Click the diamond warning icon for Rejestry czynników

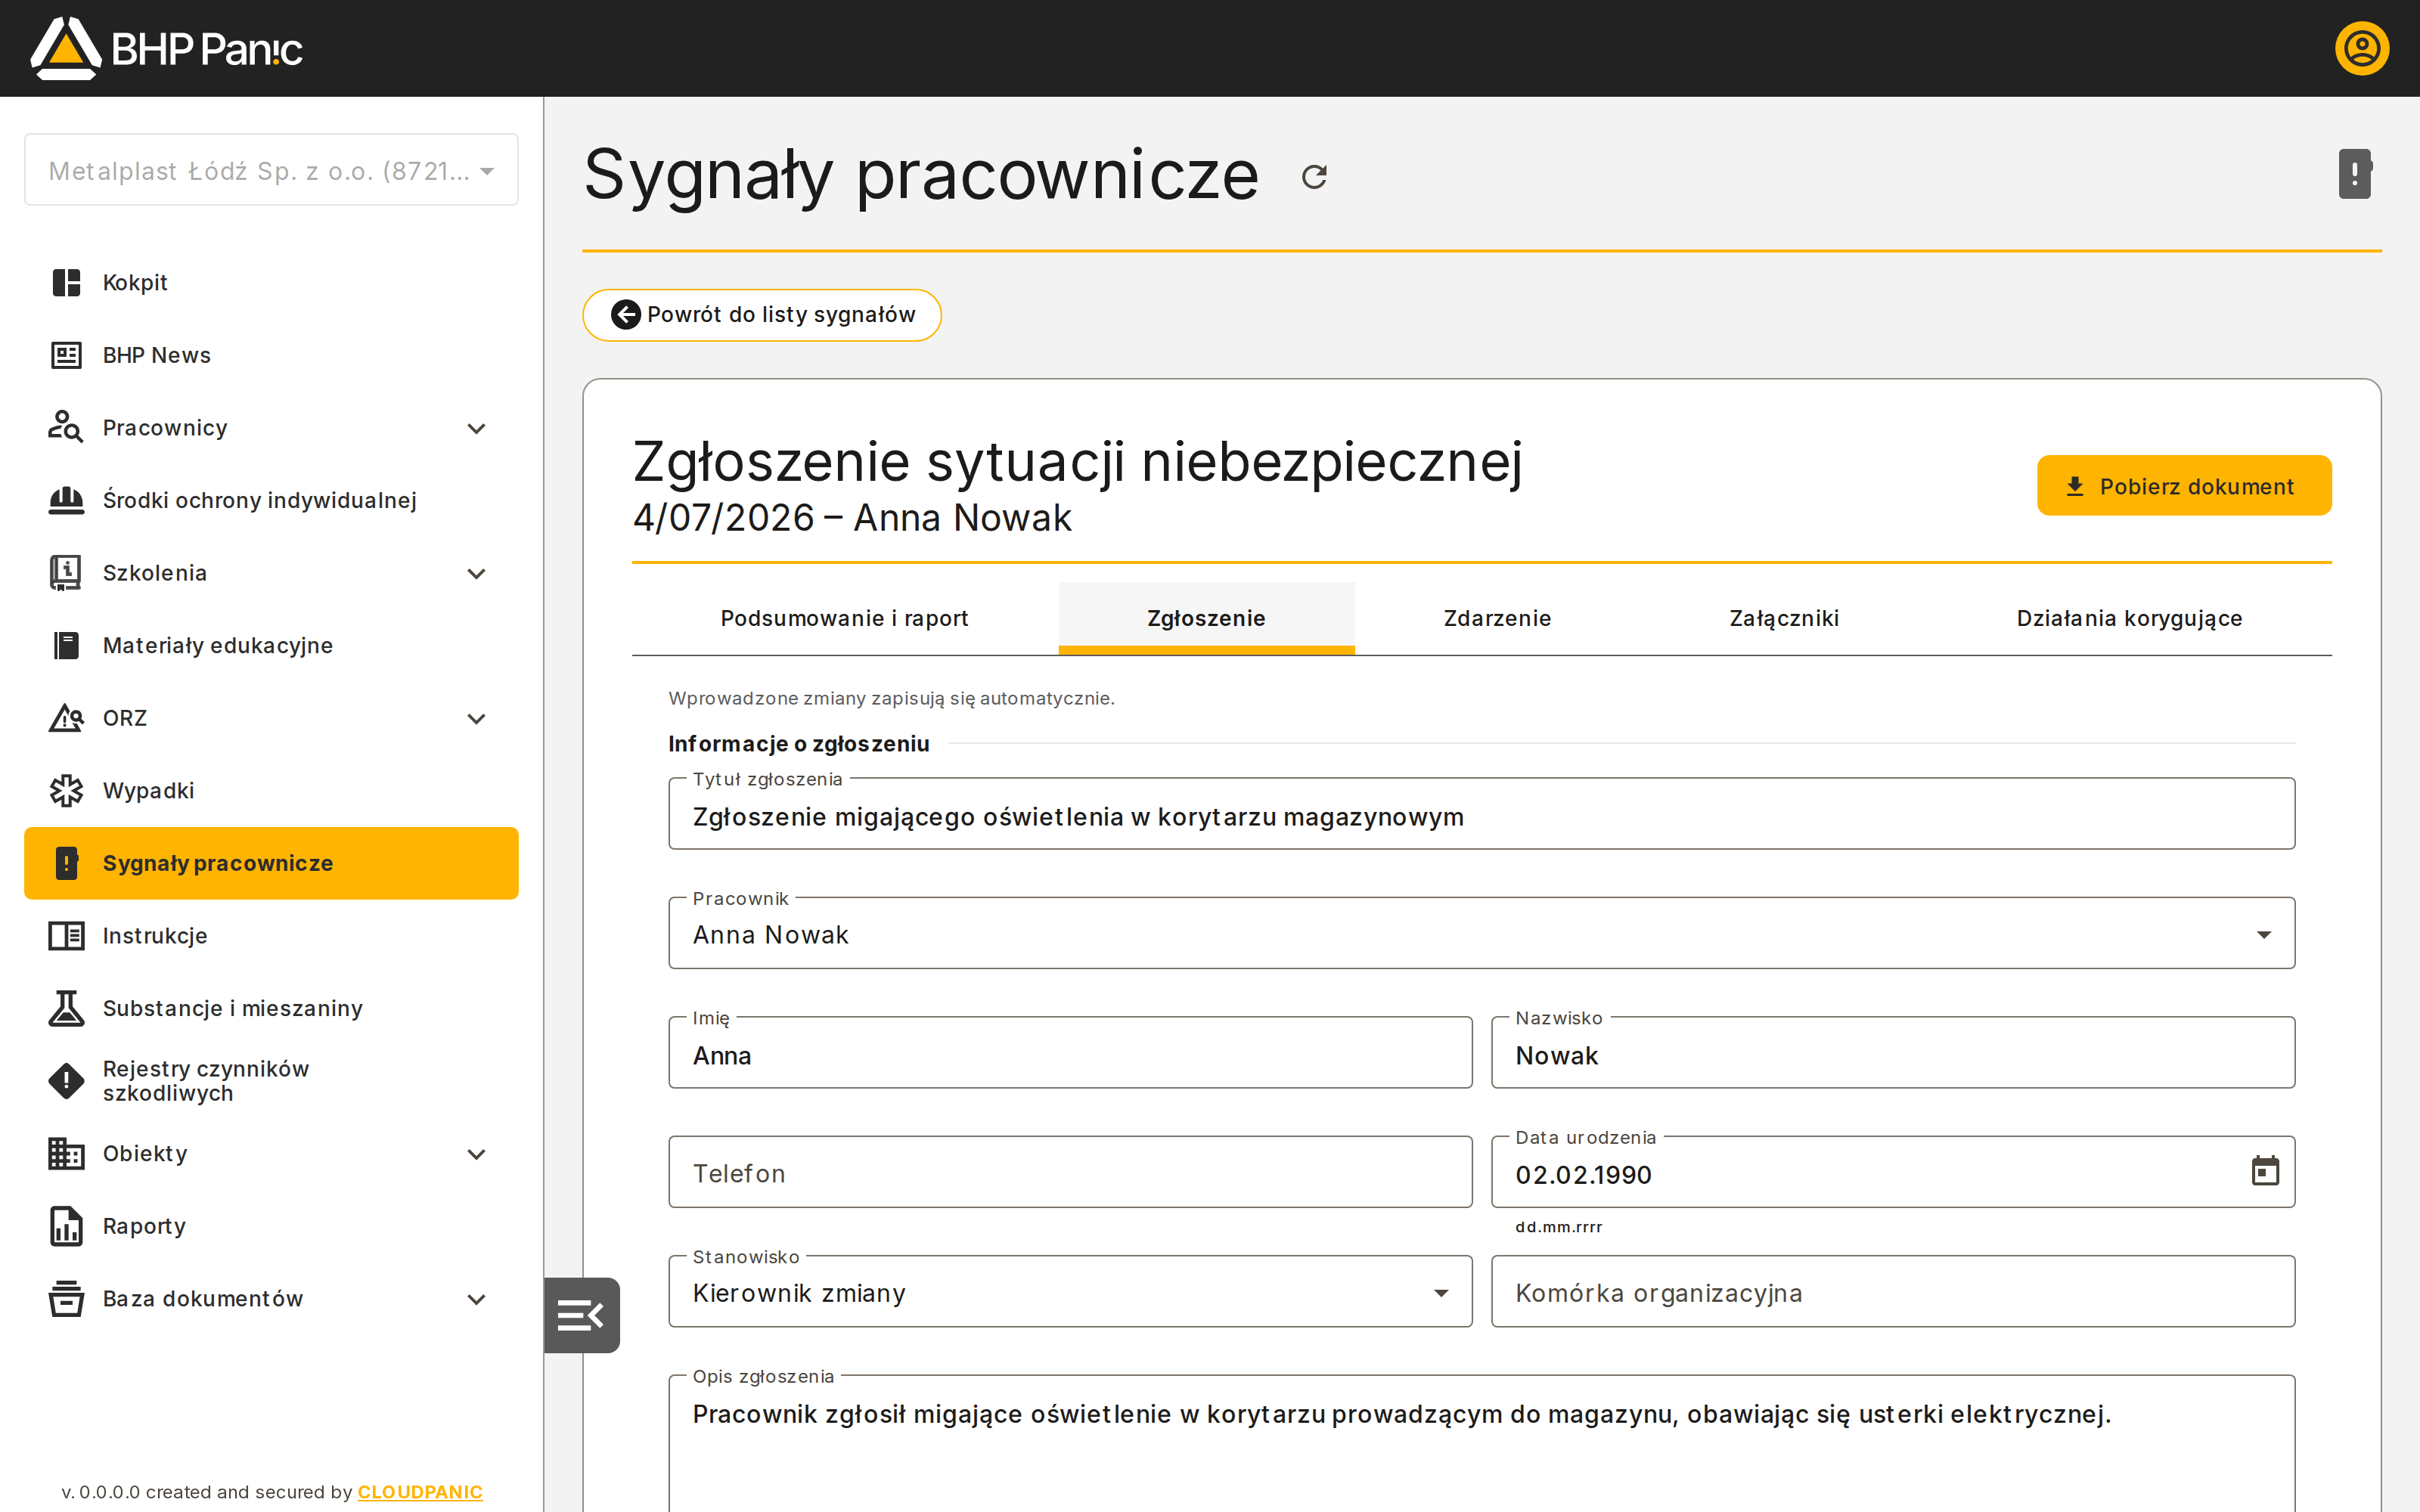click(x=66, y=1081)
